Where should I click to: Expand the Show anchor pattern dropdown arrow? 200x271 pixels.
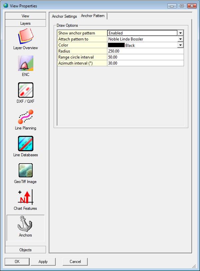click(180, 33)
